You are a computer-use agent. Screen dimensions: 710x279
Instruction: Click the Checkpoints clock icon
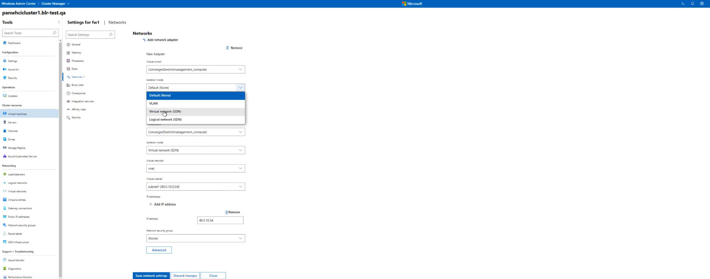pyautogui.click(x=68, y=93)
